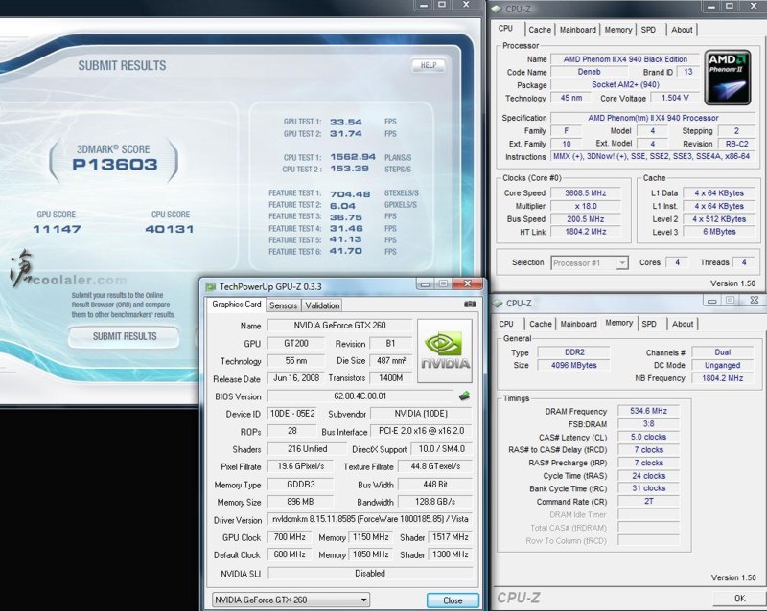767x611 pixels.
Task: Click the multiplier value "x 18.0"
Action: pos(586,206)
